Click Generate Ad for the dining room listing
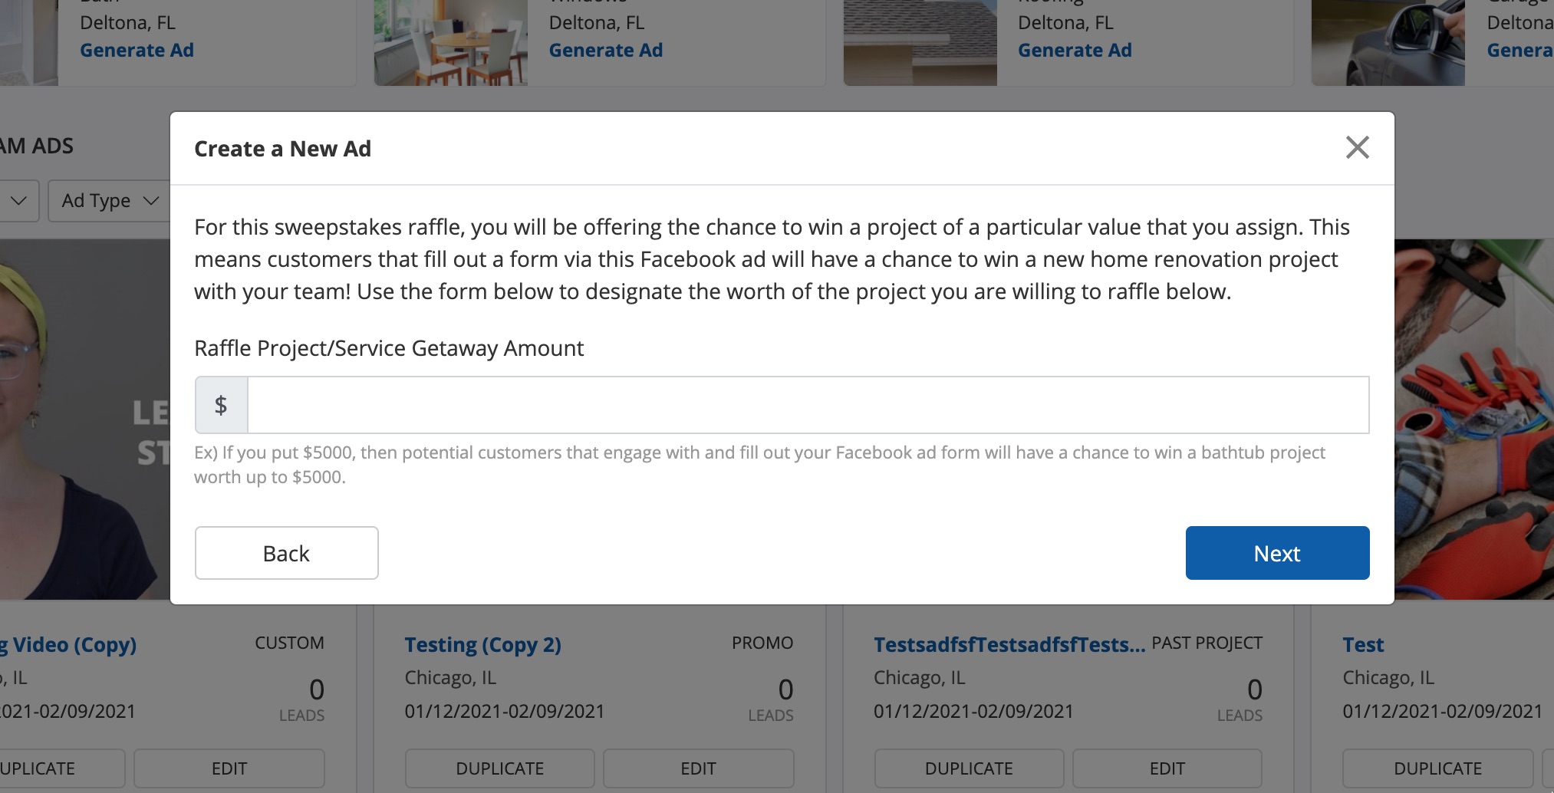This screenshot has height=793, width=1554. click(x=605, y=51)
